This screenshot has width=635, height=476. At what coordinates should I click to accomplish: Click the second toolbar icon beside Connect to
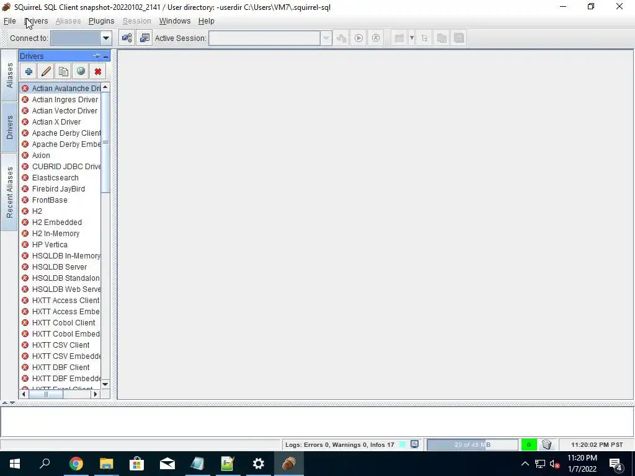pos(144,38)
